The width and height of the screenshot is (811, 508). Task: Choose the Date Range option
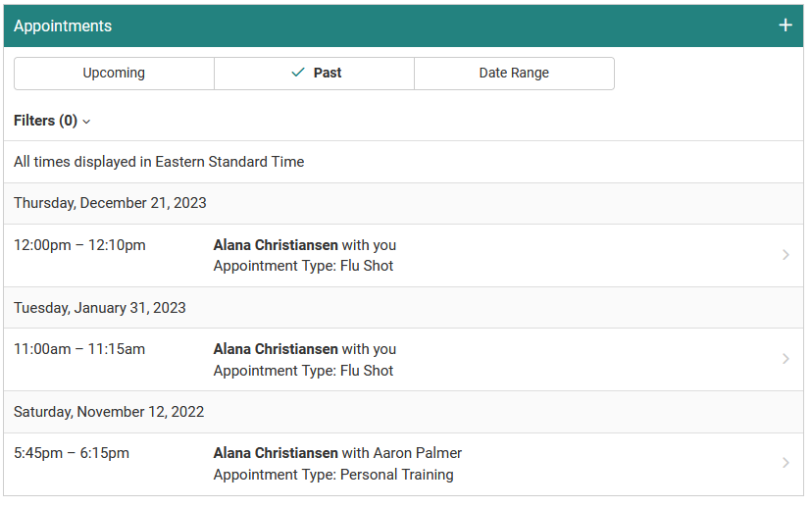click(514, 73)
